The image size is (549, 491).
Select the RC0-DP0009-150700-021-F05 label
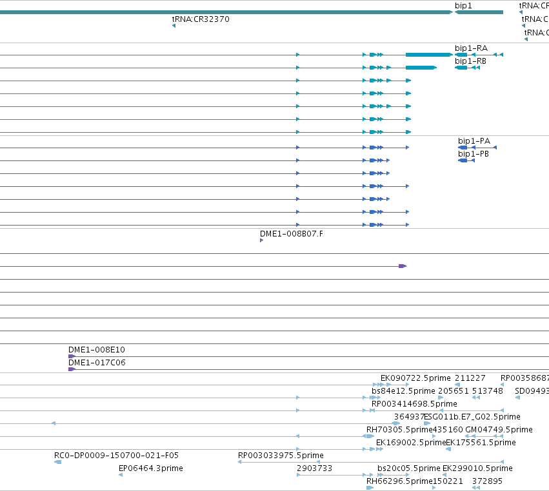coord(116,456)
